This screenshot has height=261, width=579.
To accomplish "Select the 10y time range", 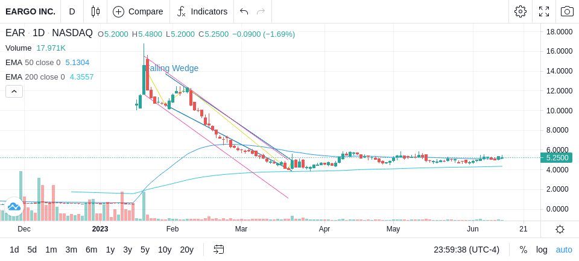I will point(165,250).
